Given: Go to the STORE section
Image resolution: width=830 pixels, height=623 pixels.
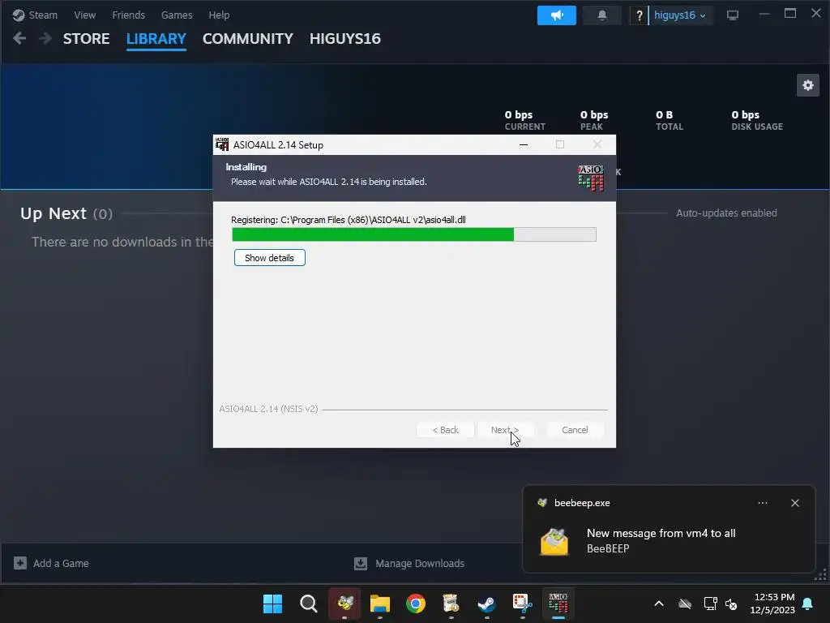Looking at the screenshot, I should pos(86,39).
